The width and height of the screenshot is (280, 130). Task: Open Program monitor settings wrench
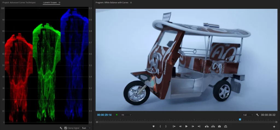257,115
